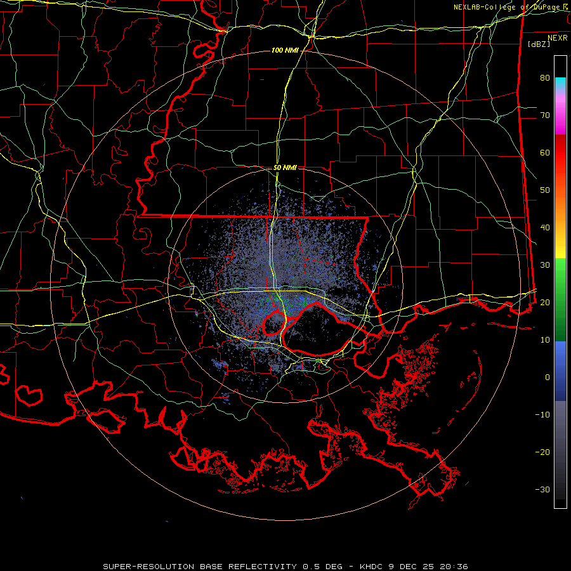Click the '100 NMI' range ring label

click(x=285, y=50)
